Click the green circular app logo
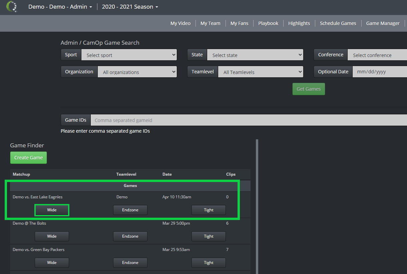Image resolution: width=407 pixels, height=274 pixels. [x=12, y=6]
